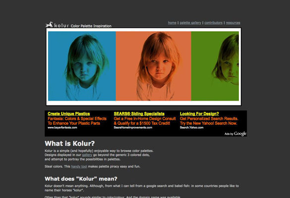This screenshot has width=290, height=198.
Task: Click the Ads by Google label
Action: pyautogui.click(x=235, y=134)
